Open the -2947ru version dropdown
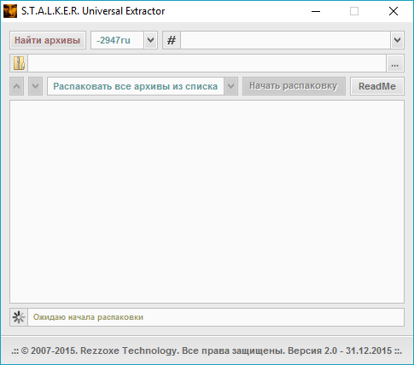 [150, 40]
